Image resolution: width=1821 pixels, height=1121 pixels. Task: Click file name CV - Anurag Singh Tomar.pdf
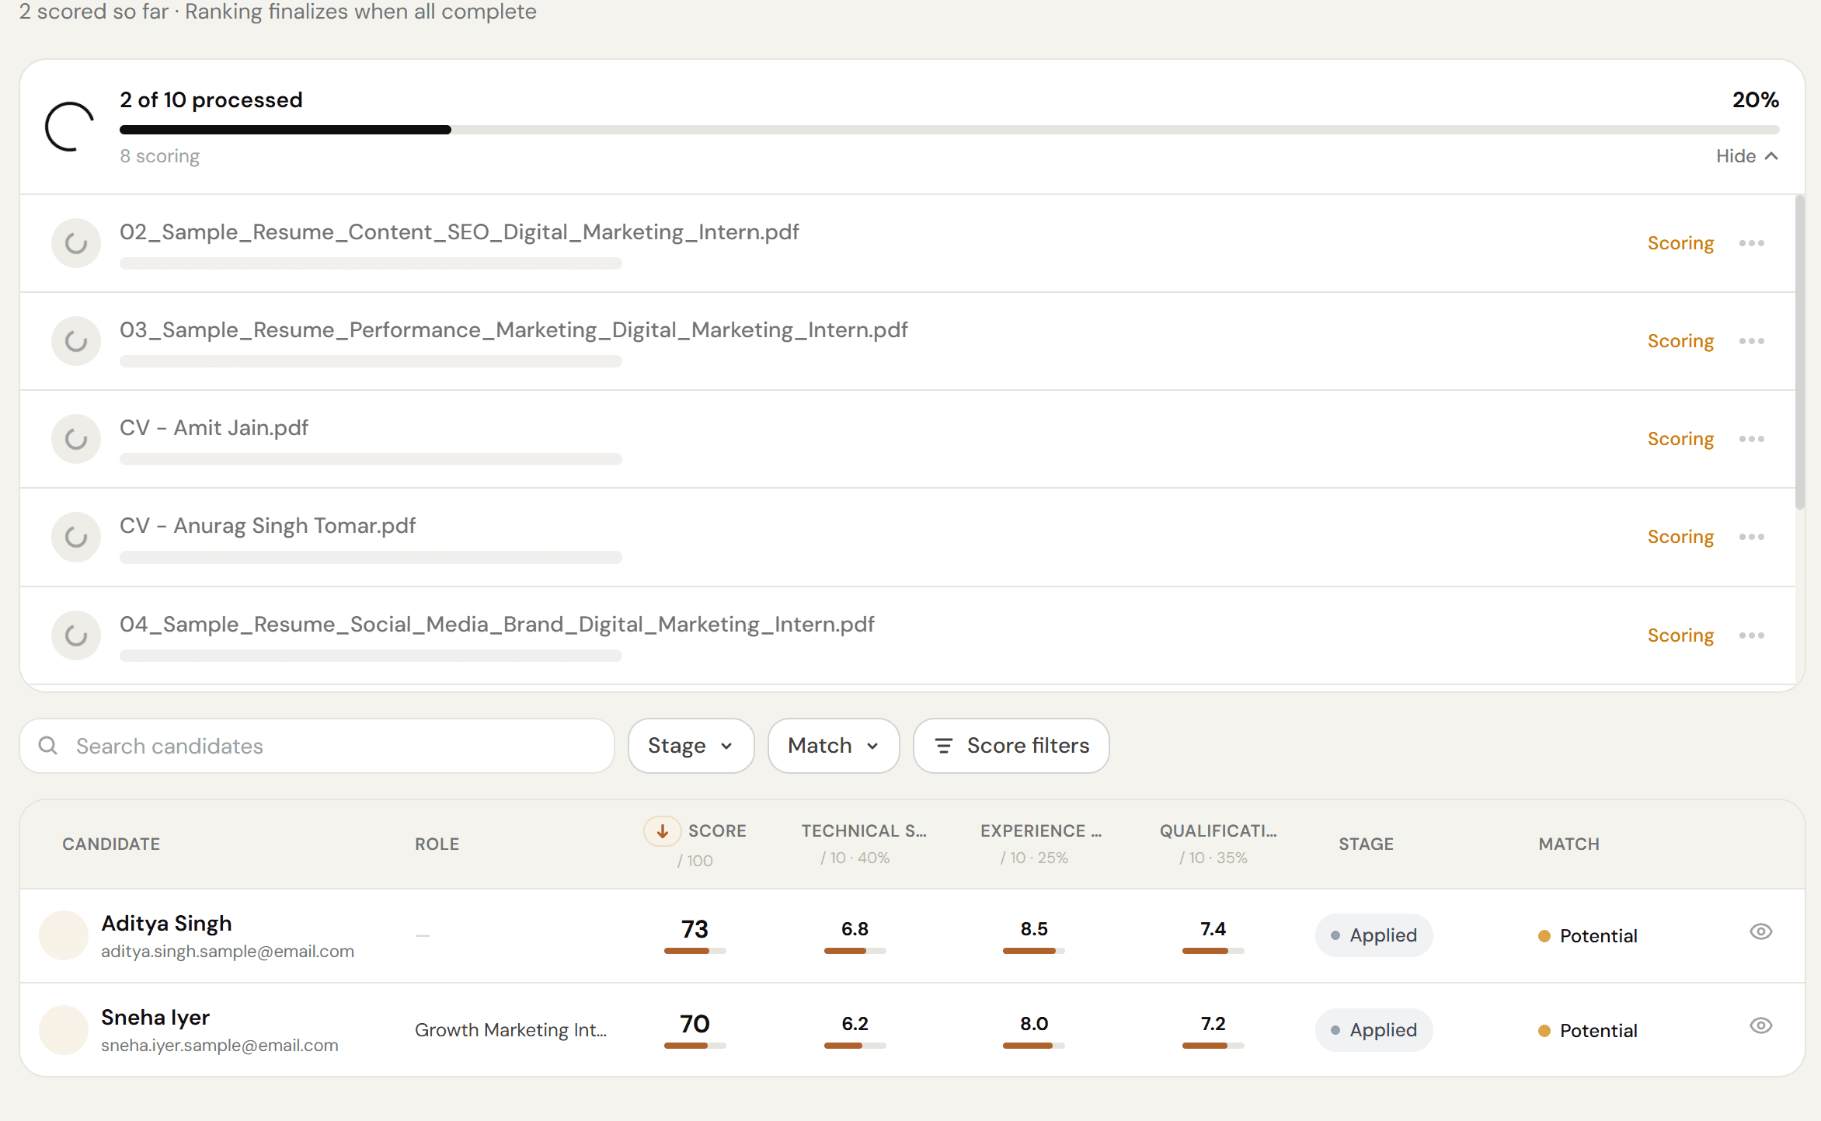pos(267,526)
